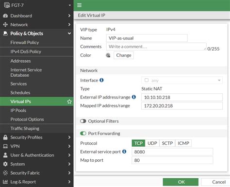Toggle the Optional Filters switch
The width and height of the screenshot is (230, 187).
click(83, 121)
